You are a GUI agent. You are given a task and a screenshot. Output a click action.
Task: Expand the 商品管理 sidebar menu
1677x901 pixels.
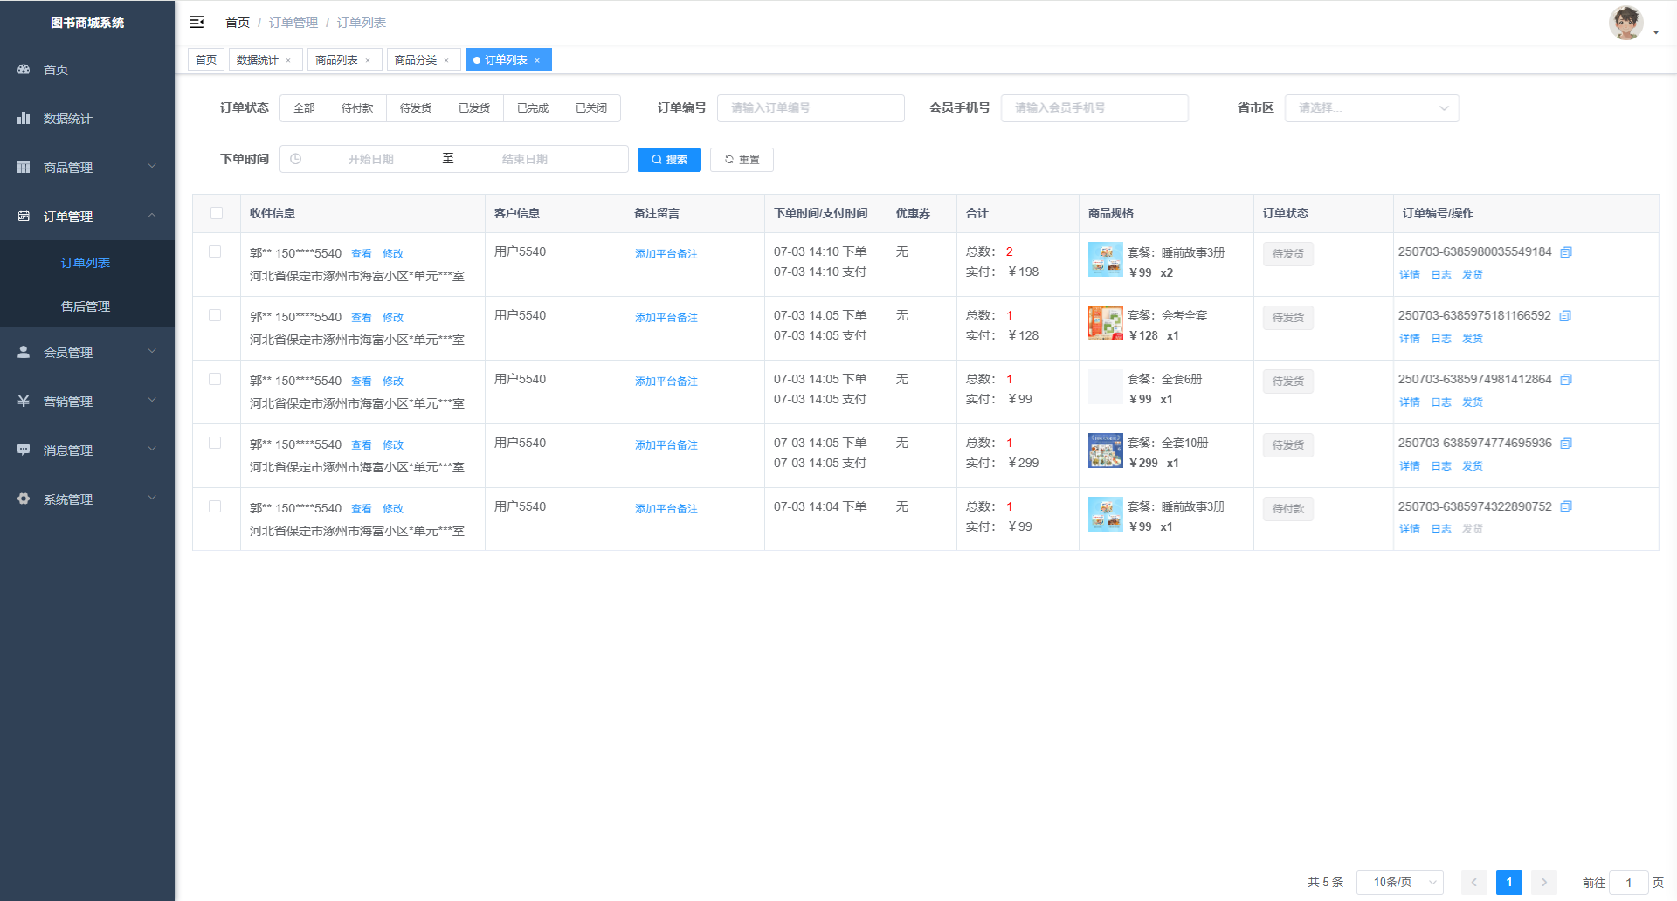87,167
